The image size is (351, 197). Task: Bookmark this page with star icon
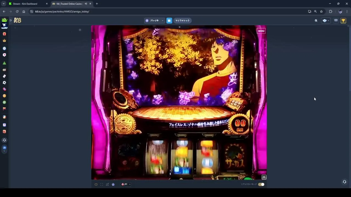click(x=321, y=11)
